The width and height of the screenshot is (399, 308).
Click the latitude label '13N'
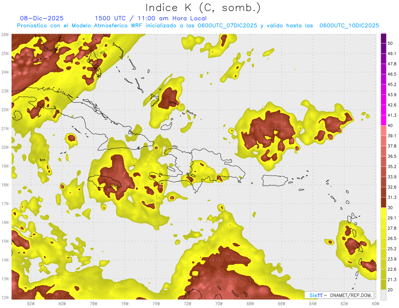tap(5, 278)
